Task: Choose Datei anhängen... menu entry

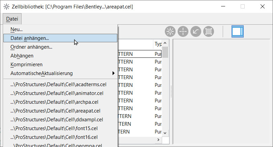Action: pos(30,38)
